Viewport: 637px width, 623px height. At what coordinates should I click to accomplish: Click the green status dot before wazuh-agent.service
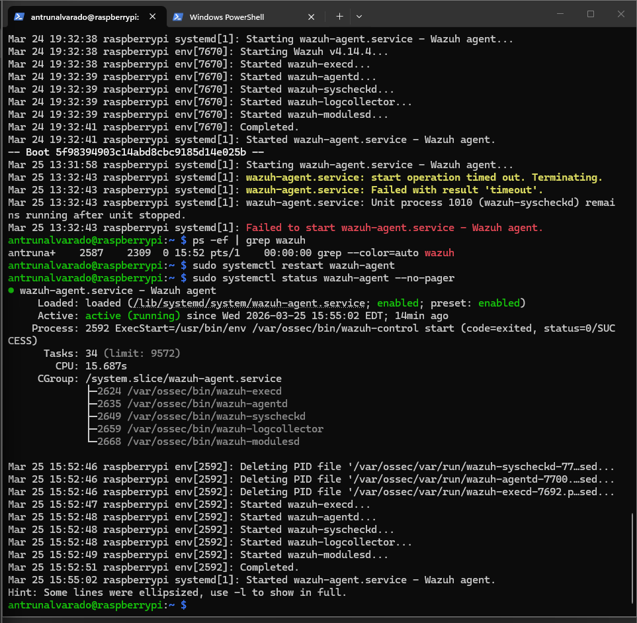[x=11, y=291]
